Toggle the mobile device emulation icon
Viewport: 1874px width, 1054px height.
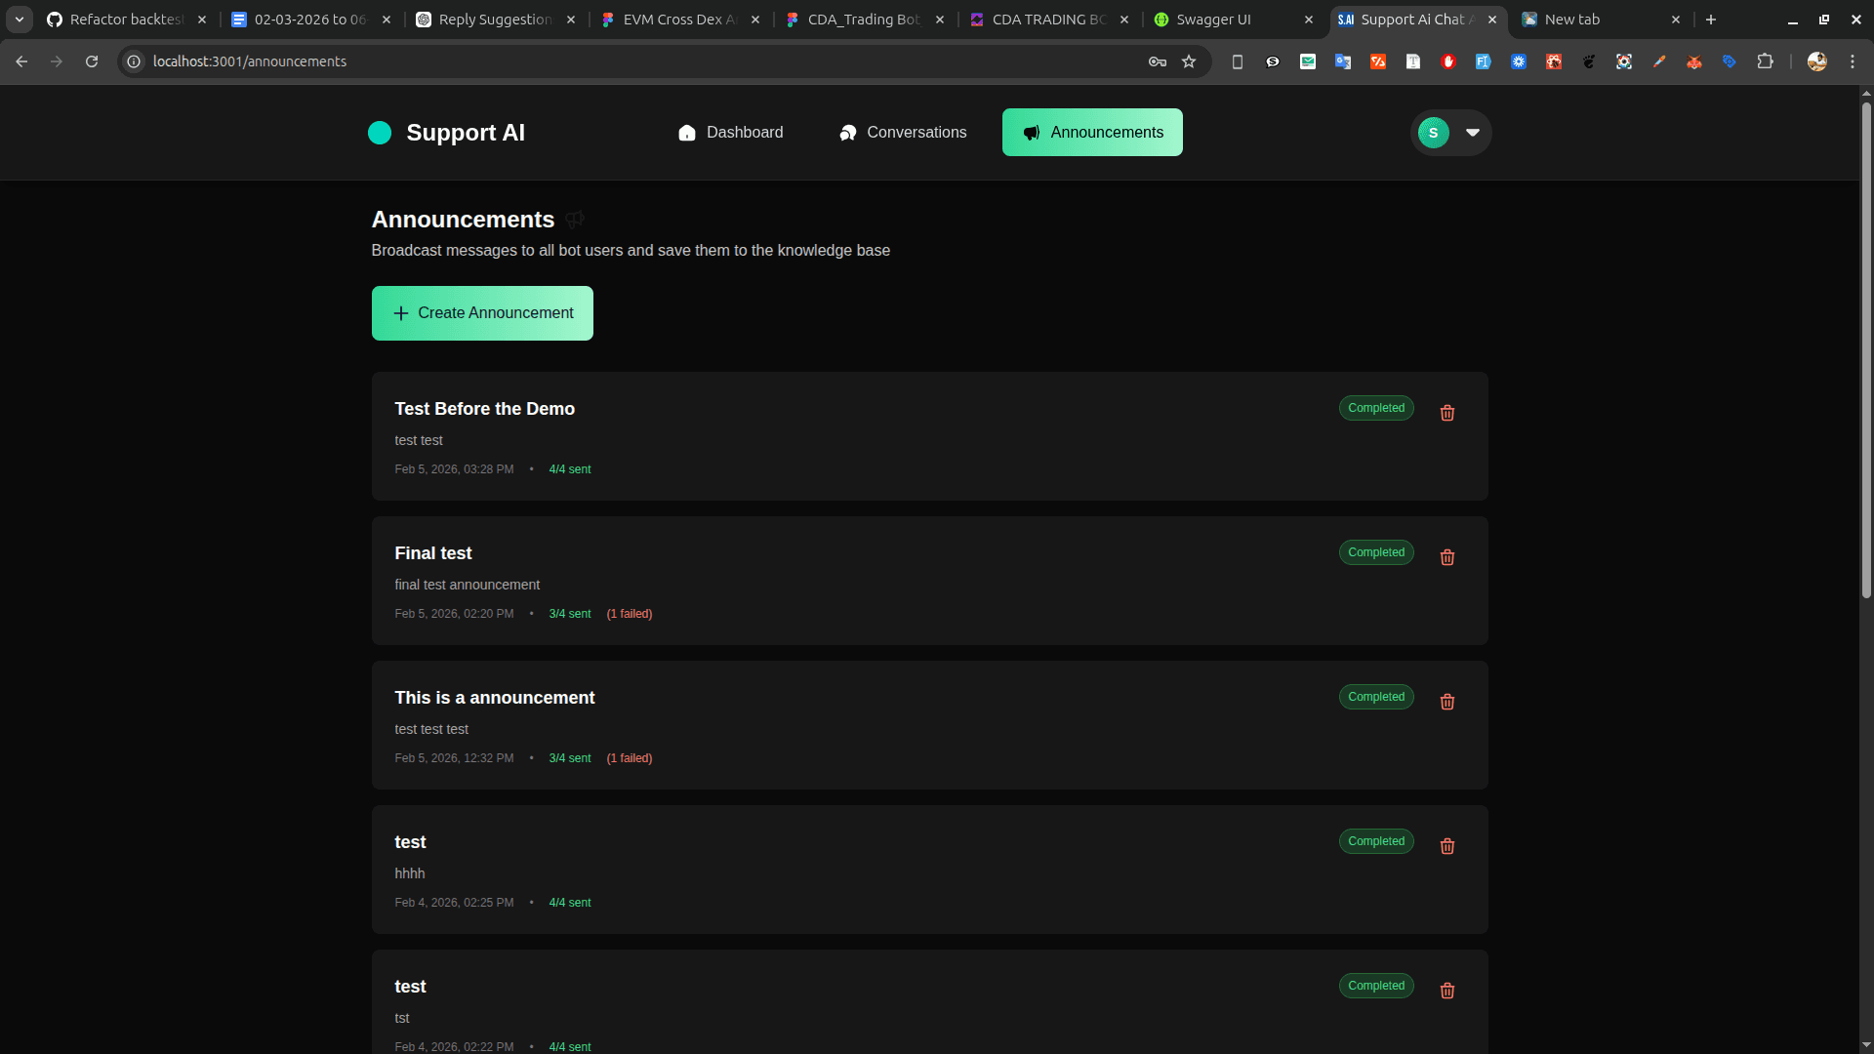tap(1237, 61)
